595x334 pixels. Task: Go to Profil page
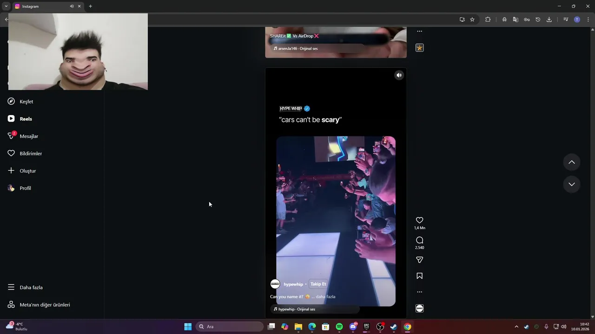pyautogui.click(x=25, y=188)
